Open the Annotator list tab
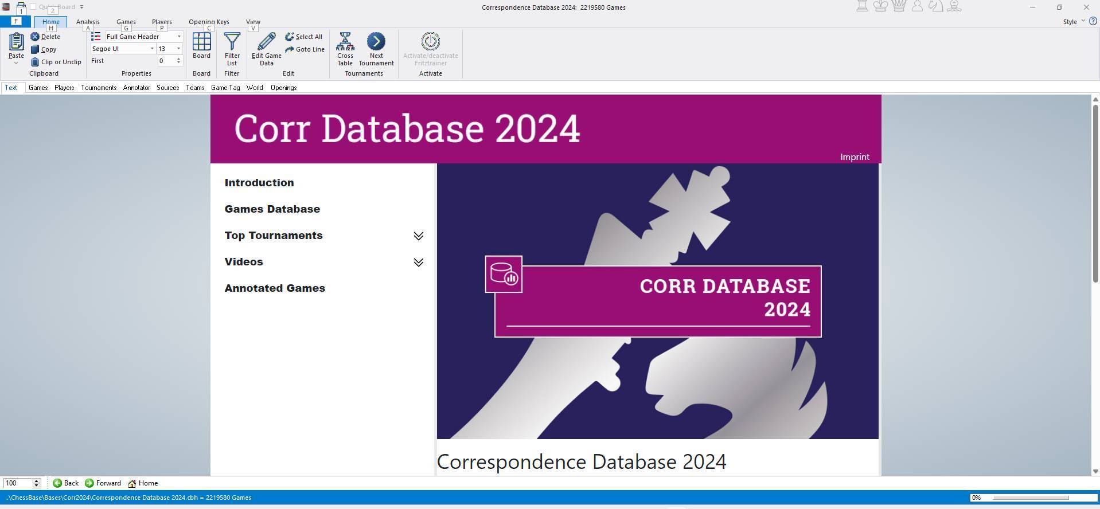 pos(136,88)
